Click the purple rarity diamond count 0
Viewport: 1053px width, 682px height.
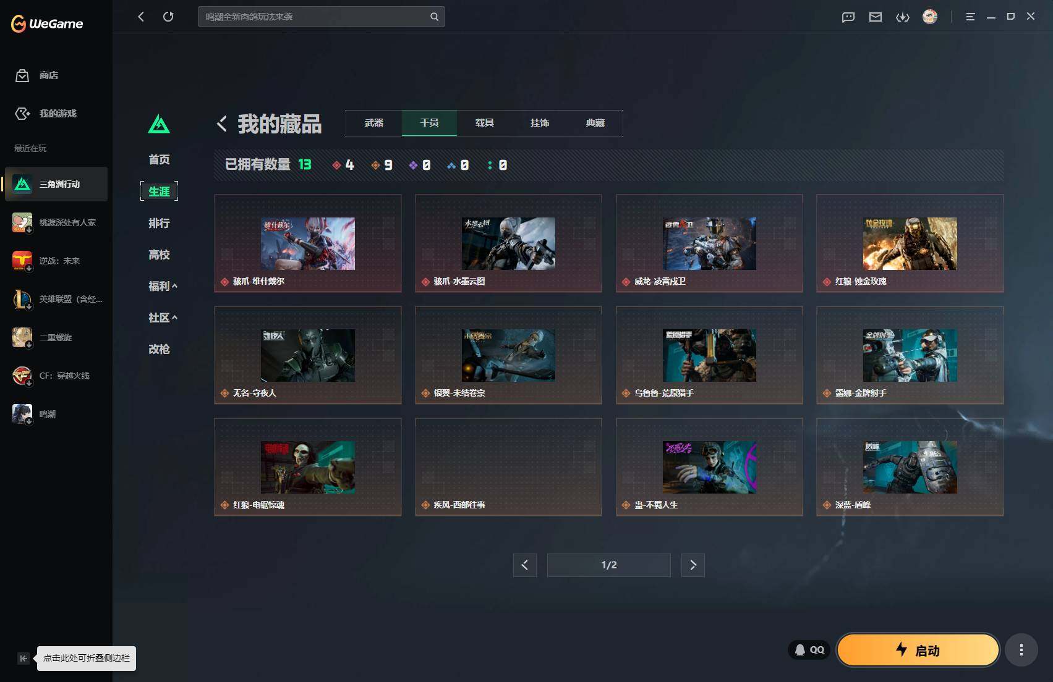tap(420, 165)
